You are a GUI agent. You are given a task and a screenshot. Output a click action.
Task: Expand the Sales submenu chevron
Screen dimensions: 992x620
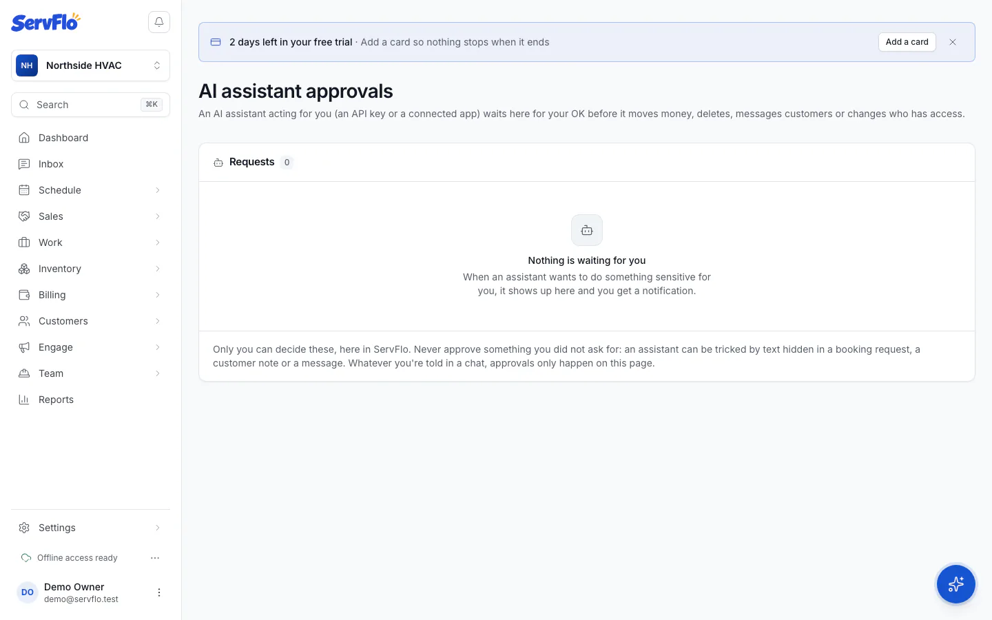point(158,216)
